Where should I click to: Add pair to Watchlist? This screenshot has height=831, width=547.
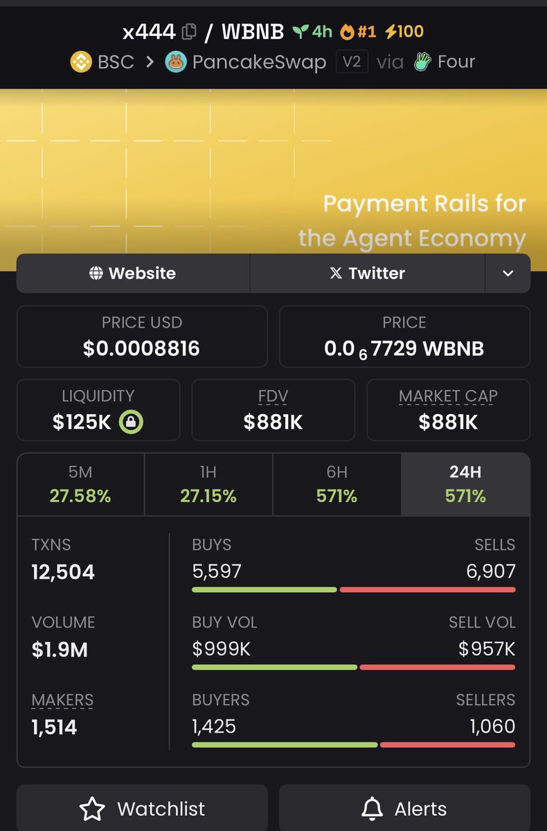[x=142, y=808]
